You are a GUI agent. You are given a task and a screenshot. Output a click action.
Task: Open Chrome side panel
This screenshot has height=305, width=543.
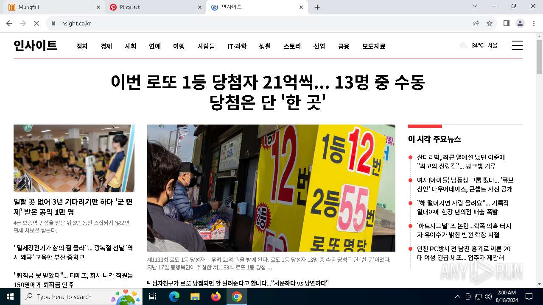507,23
